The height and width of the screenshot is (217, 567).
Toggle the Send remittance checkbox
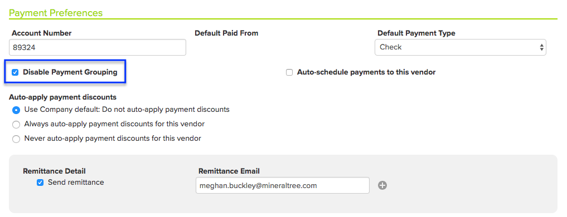point(40,183)
